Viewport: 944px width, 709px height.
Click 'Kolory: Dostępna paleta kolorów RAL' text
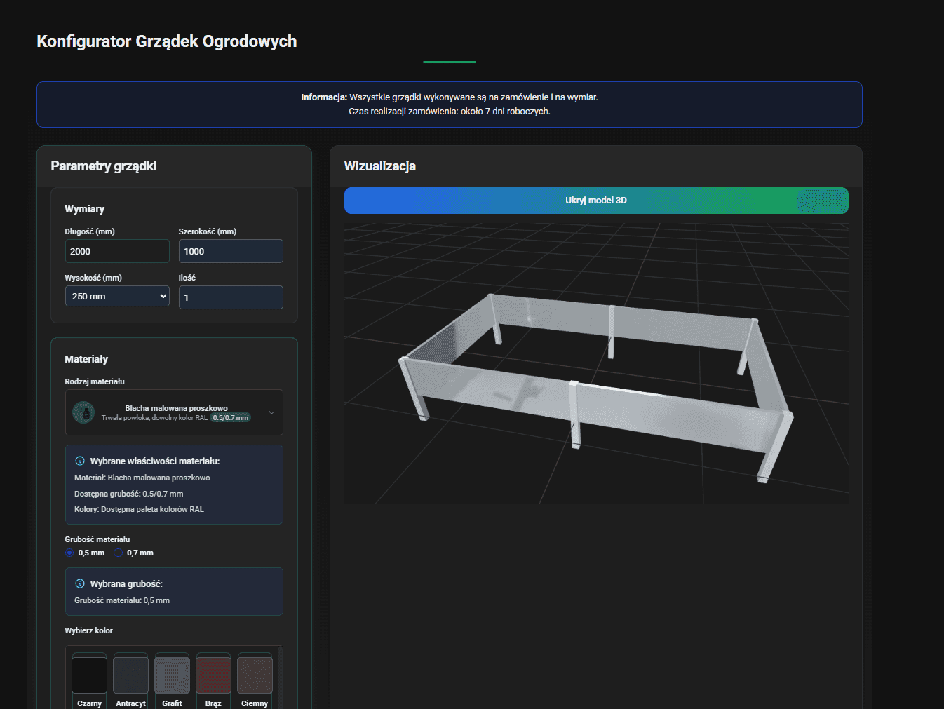139,509
